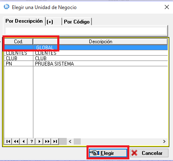Click horizontal scrollbar right arrow
The image size is (173, 161).
[x=164, y=141]
